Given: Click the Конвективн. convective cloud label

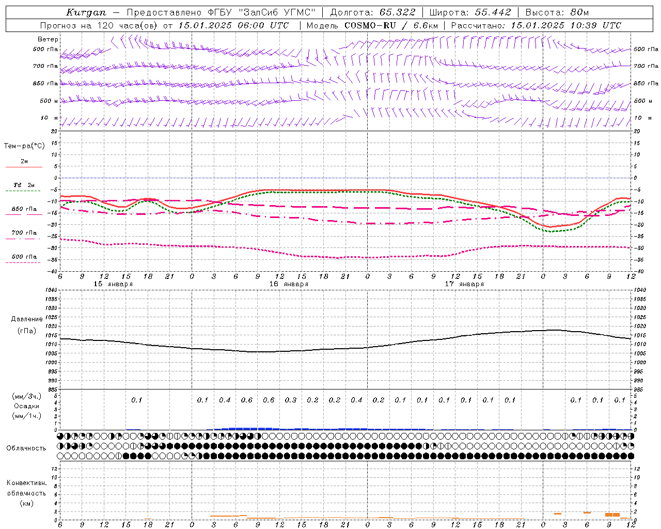Looking at the screenshot, I should pos(26,483).
